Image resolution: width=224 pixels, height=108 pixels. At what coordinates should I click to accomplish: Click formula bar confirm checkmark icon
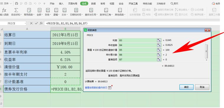point(36,23)
